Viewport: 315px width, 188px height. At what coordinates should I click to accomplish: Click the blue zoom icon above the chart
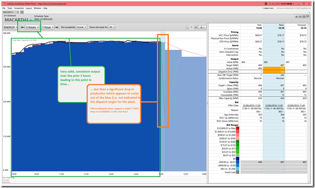pyautogui.click(x=187, y=27)
